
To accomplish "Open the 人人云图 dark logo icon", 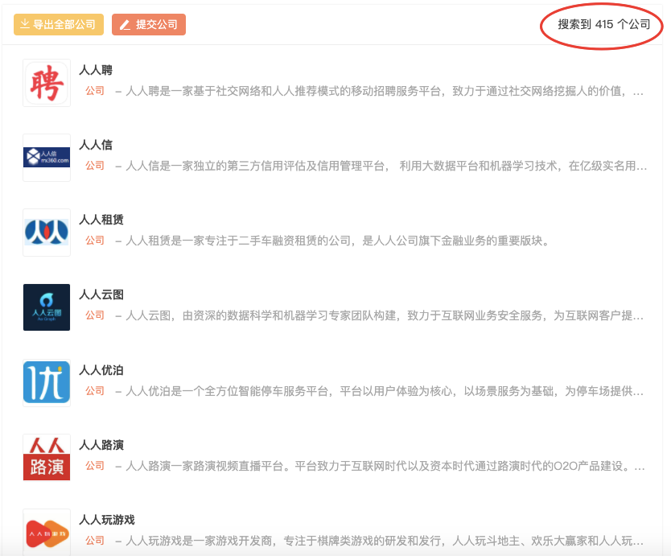I will [x=47, y=307].
